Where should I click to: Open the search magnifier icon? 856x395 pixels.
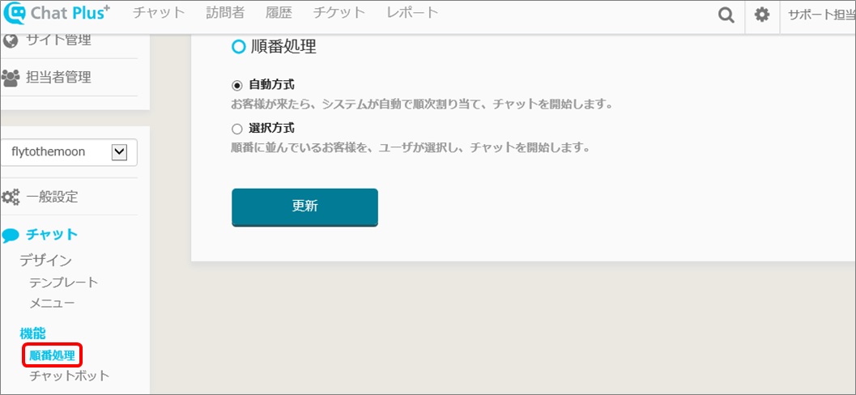(x=726, y=15)
